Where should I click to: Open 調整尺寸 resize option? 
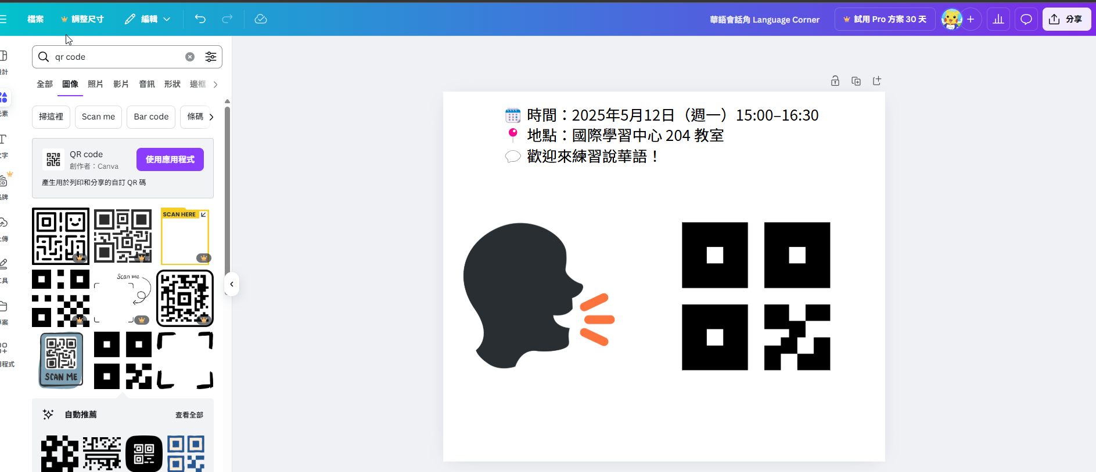(82, 19)
